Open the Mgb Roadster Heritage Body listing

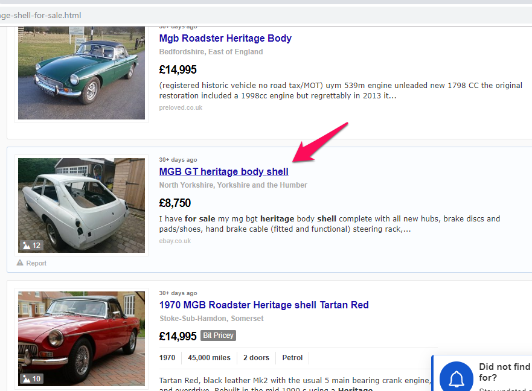(225, 39)
